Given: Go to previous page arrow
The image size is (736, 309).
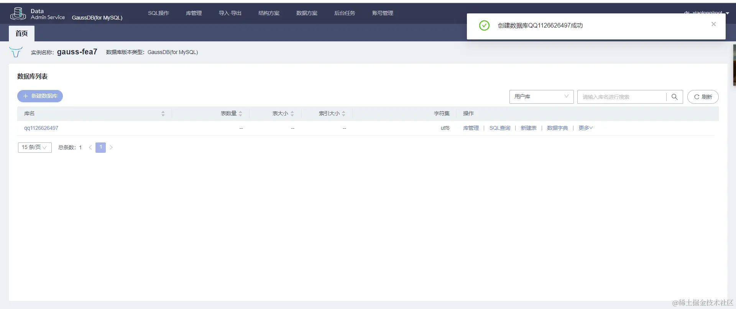Looking at the screenshot, I should click(x=90, y=147).
